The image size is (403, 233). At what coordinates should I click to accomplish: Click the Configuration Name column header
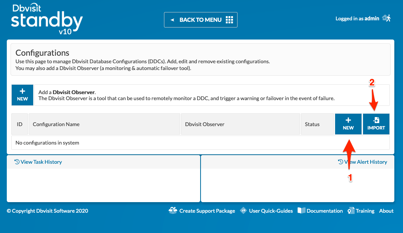(x=56, y=124)
